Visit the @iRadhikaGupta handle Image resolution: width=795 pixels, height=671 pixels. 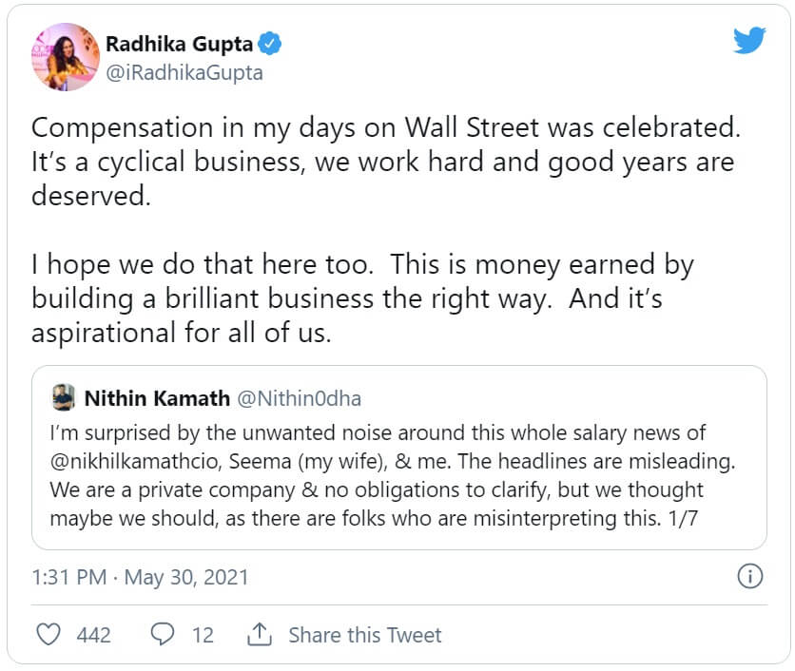point(184,72)
